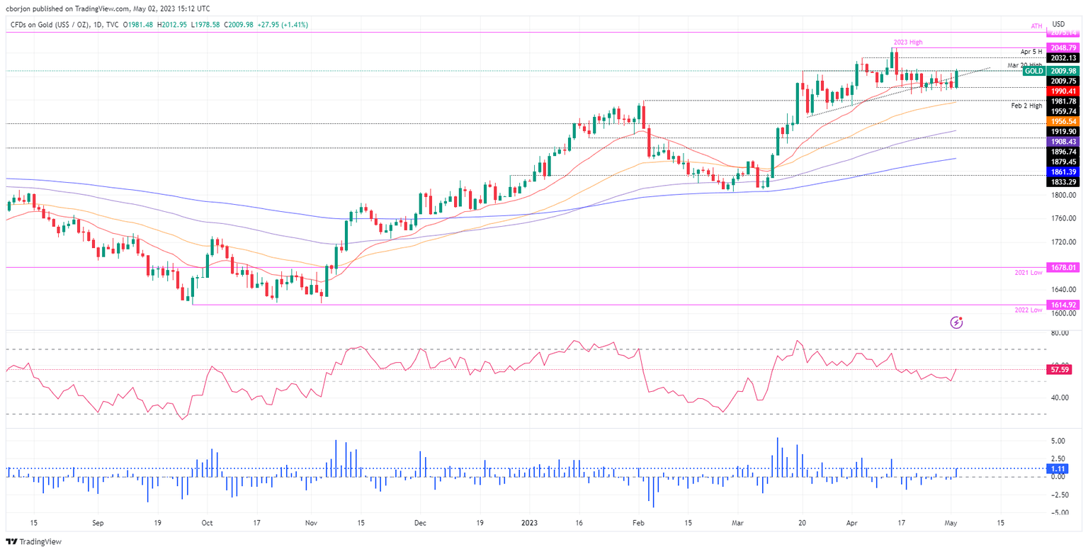Screen dimensions: 1088x552
Task: Select the May label on the time axis
Action: 951,523
